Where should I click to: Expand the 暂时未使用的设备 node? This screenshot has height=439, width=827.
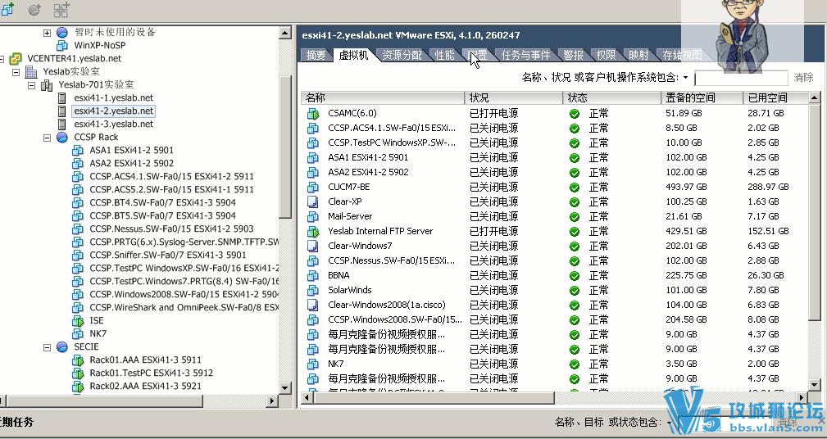[47, 33]
